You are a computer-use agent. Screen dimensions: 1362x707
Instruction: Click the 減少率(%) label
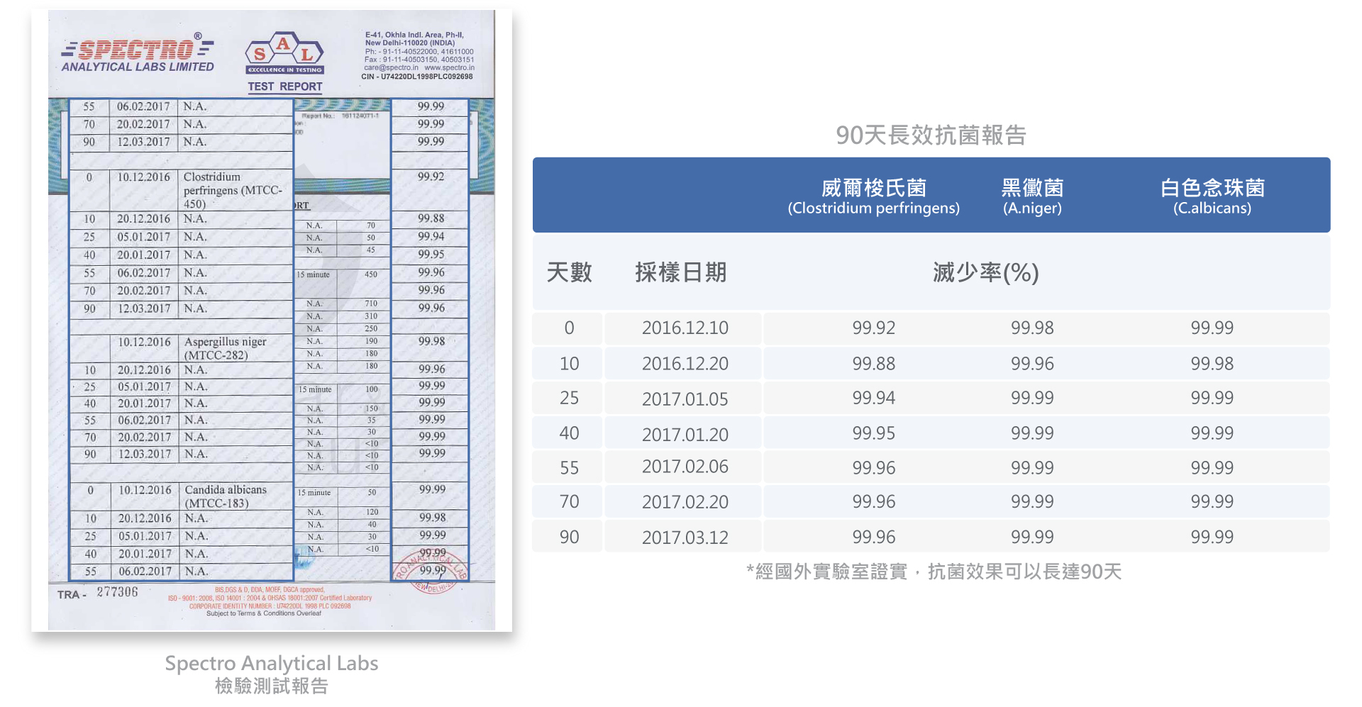(x=985, y=272)
